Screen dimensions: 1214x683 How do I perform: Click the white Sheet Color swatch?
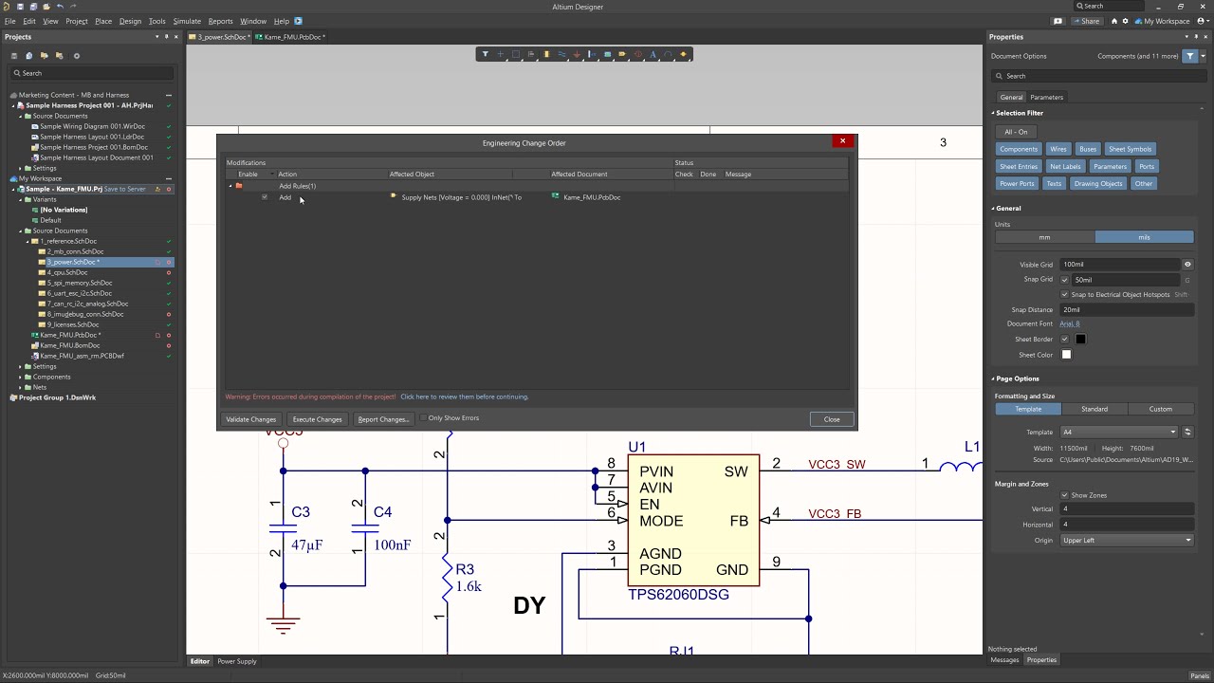(x=1066, y=355)
